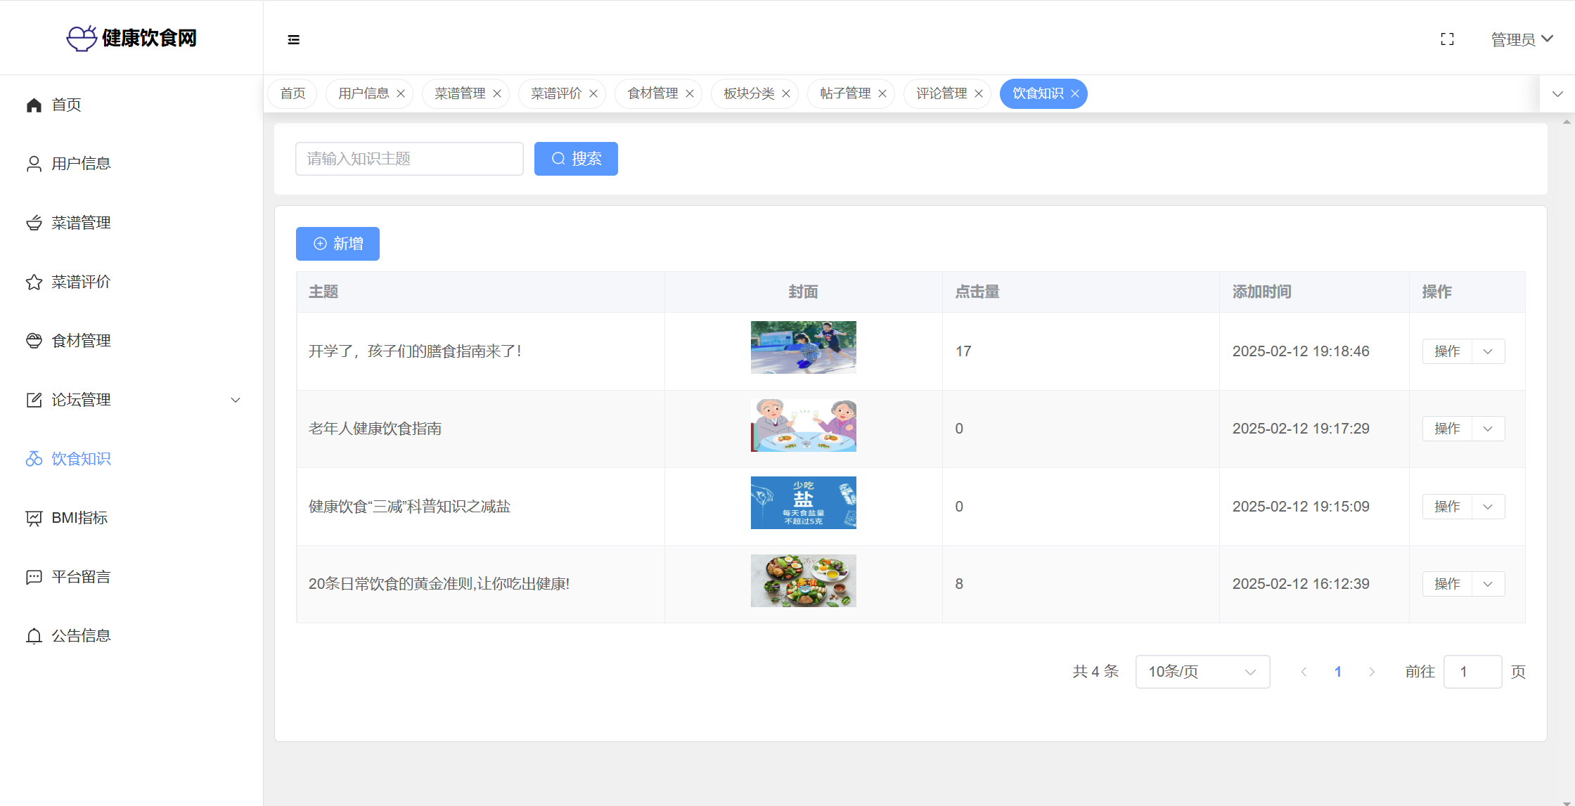This screenshot has width=1575, height=806.
Task: Close the active 饮食知识 tab
Action: tap(1075, 93)
